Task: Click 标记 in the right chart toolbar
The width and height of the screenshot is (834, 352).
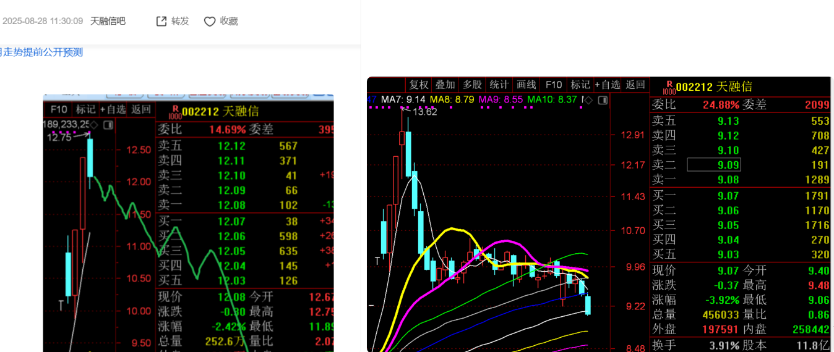Action: (580, 85)
